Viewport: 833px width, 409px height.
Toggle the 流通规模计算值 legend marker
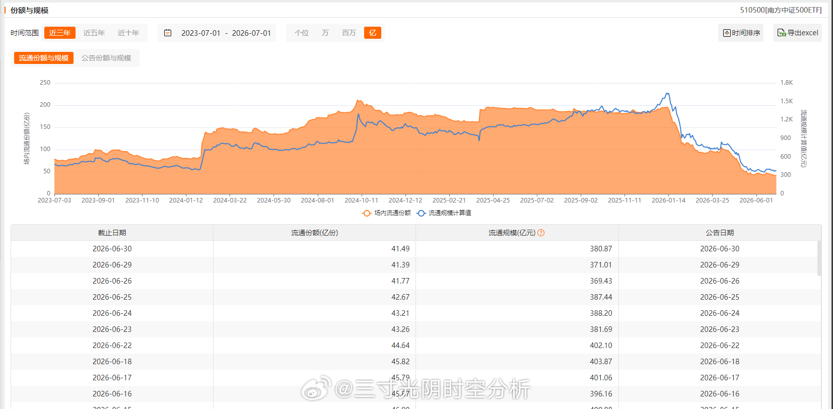click(421, 213)
